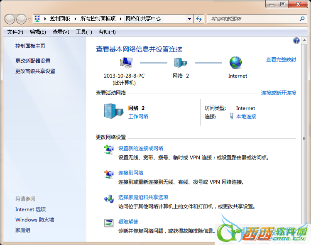This screenshot has width=311, height=245.
Task: Open the 查看(V) menu
Action: pos(61,32)
